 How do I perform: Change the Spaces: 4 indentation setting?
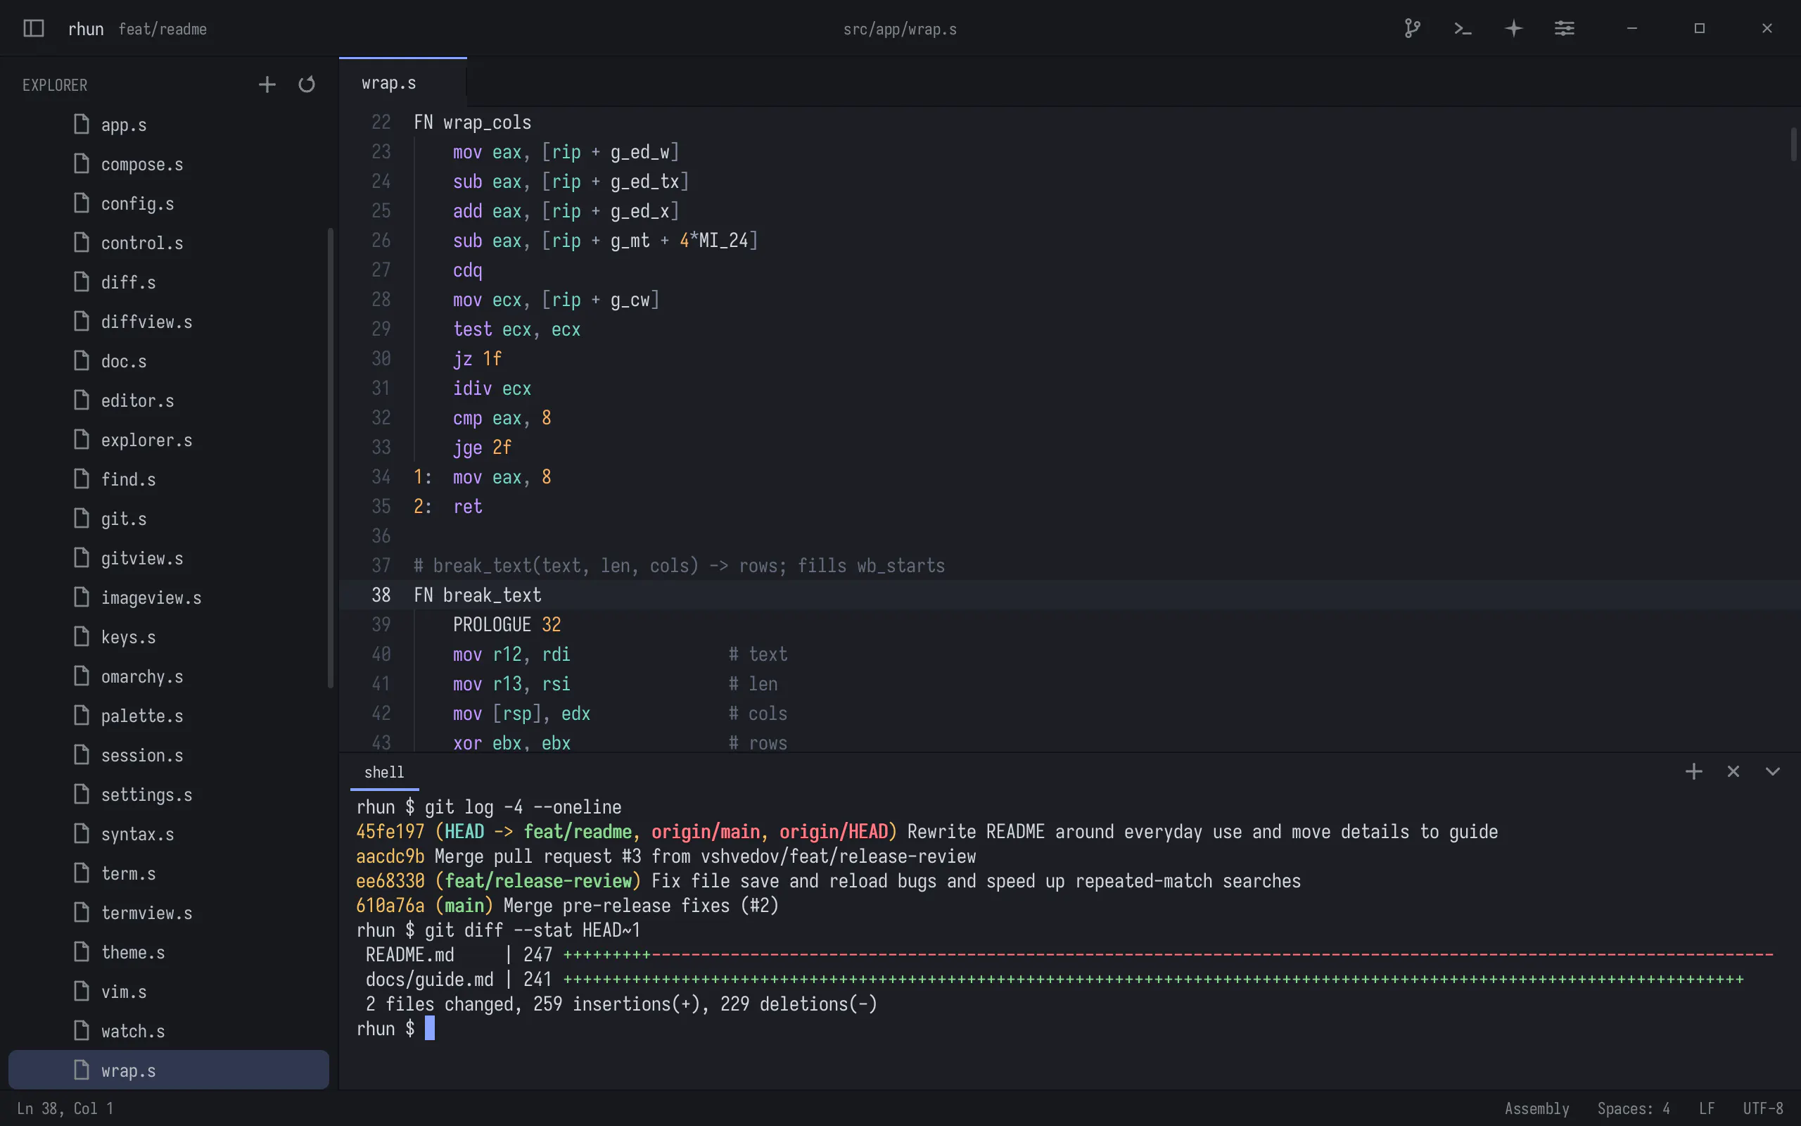pos(1633,1108)
